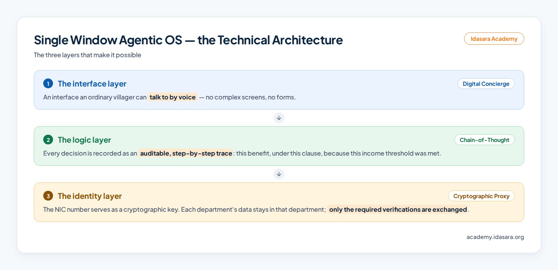Click 'only the required verifications are exchanged'
The image size is (558, 270).
coord(398,210)
